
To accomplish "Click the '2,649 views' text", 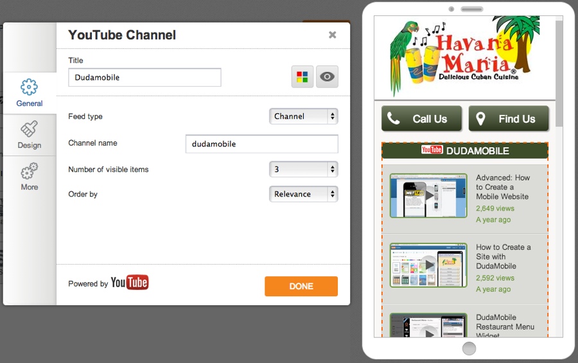I will [x=495, y=208].
